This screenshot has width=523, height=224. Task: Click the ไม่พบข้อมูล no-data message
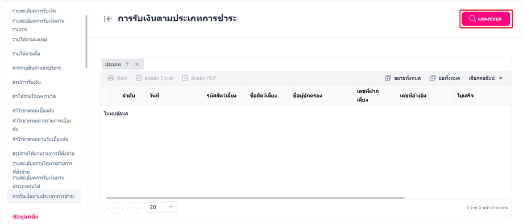click(116, 114)
